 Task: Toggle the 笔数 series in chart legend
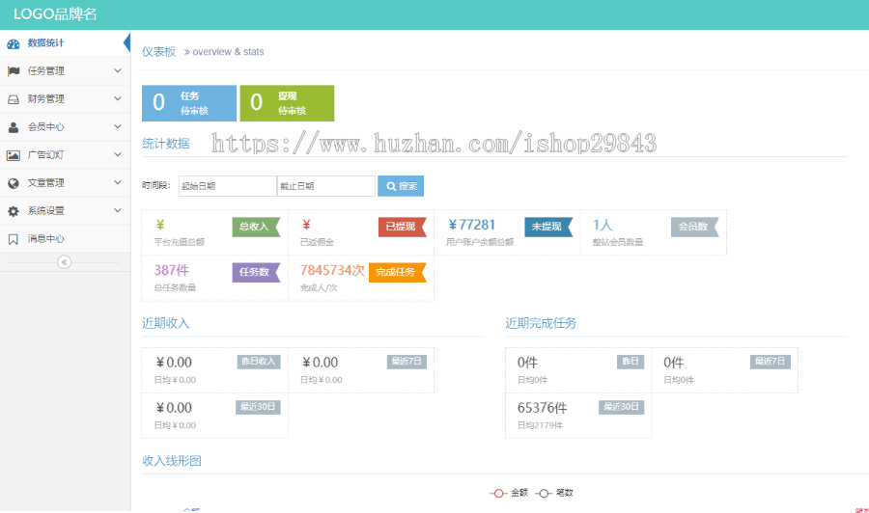point(555,493)
